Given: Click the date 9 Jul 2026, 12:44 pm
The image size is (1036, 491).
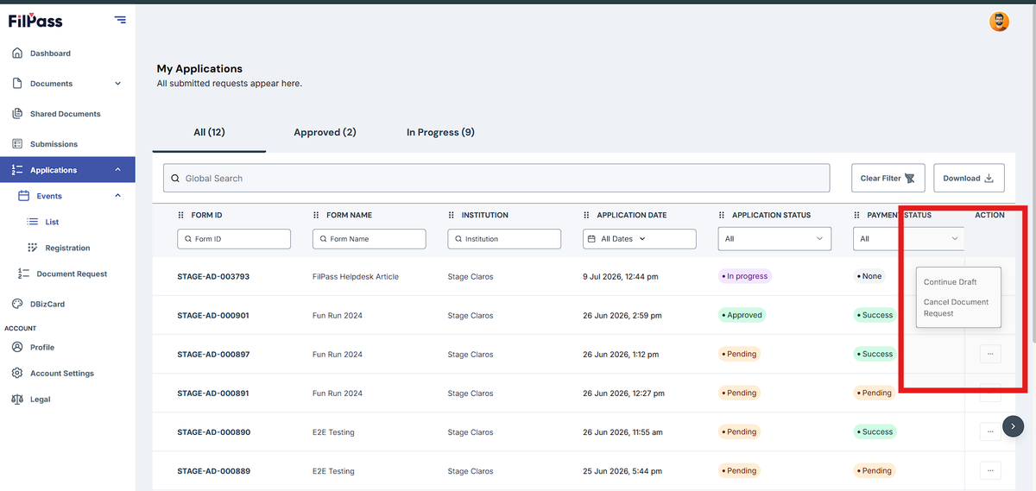Looking at the screenshot, I should (x=621, y=276).
